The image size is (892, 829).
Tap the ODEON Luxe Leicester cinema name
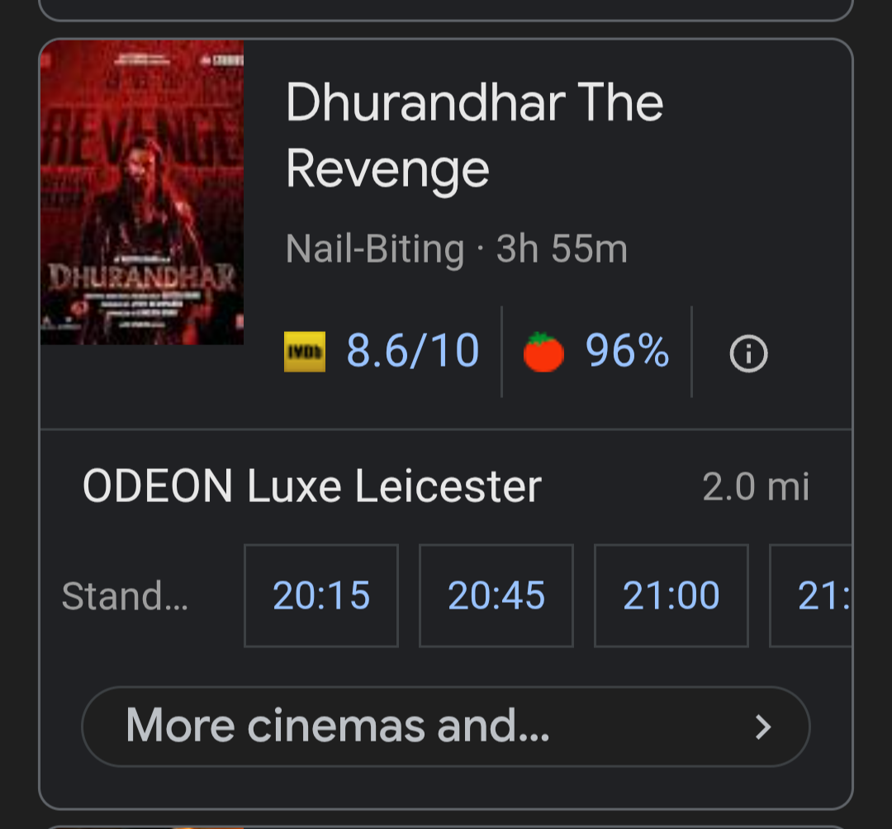tap(311, 486)
